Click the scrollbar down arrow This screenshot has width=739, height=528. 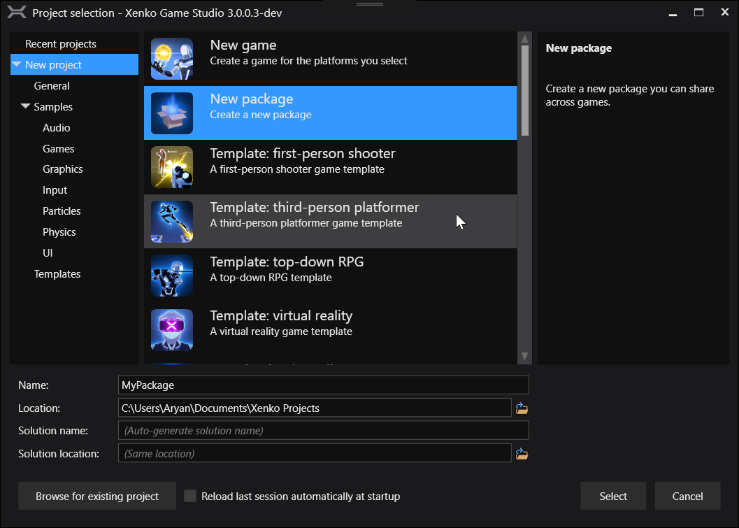pos(524,357)
